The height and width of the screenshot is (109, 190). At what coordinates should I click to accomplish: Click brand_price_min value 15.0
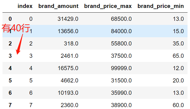[178, 31]
